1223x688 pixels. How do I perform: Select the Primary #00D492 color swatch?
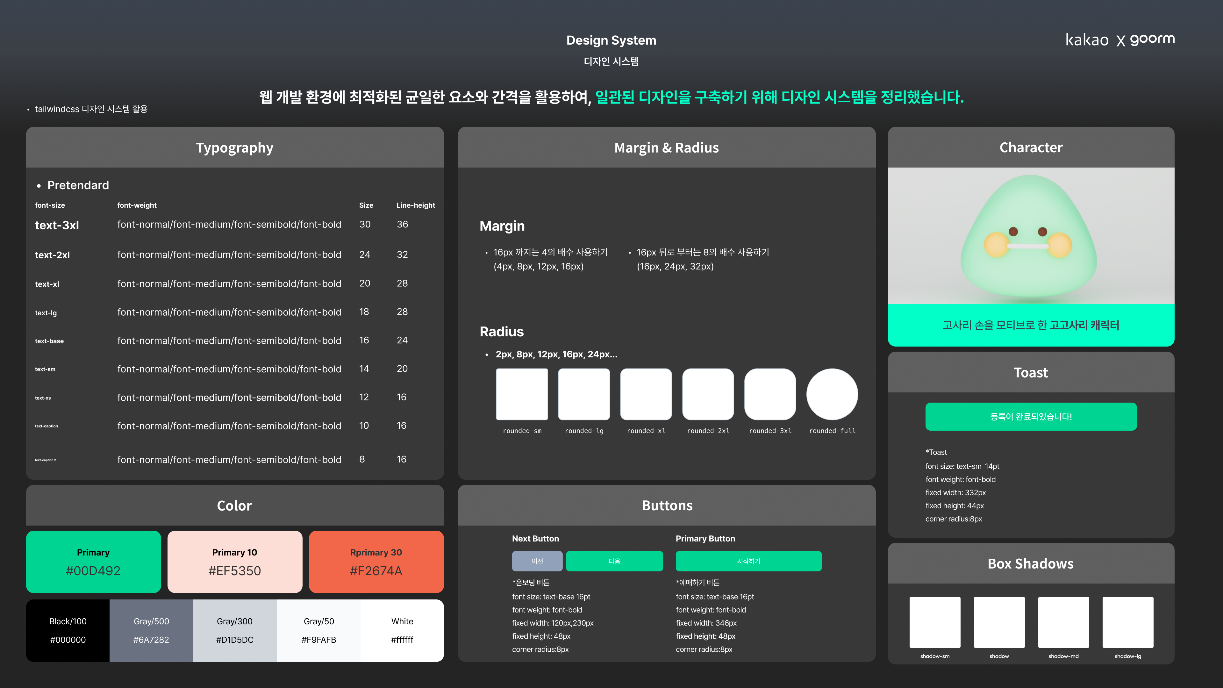coord(94,562)
